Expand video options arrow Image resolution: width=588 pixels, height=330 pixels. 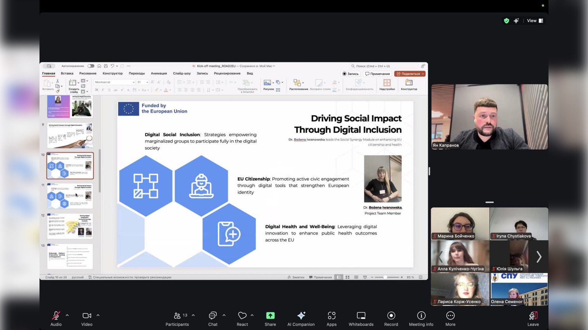(98, 315)
